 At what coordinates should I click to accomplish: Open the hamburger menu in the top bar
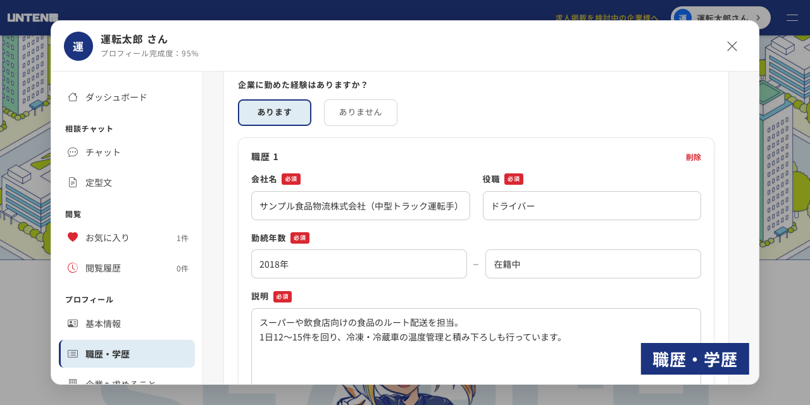pyautogui.click(x=792, y=18)
